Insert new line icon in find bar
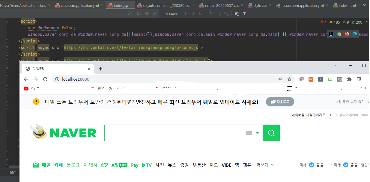370x182 pixels. (129, 13)
